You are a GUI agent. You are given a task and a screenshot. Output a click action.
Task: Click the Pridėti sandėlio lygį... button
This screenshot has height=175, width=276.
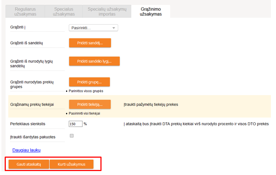pyautogui.click(x=94, y=61)
